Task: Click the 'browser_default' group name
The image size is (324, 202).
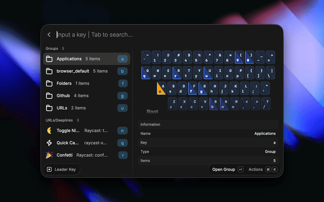Action: (73, 71)
